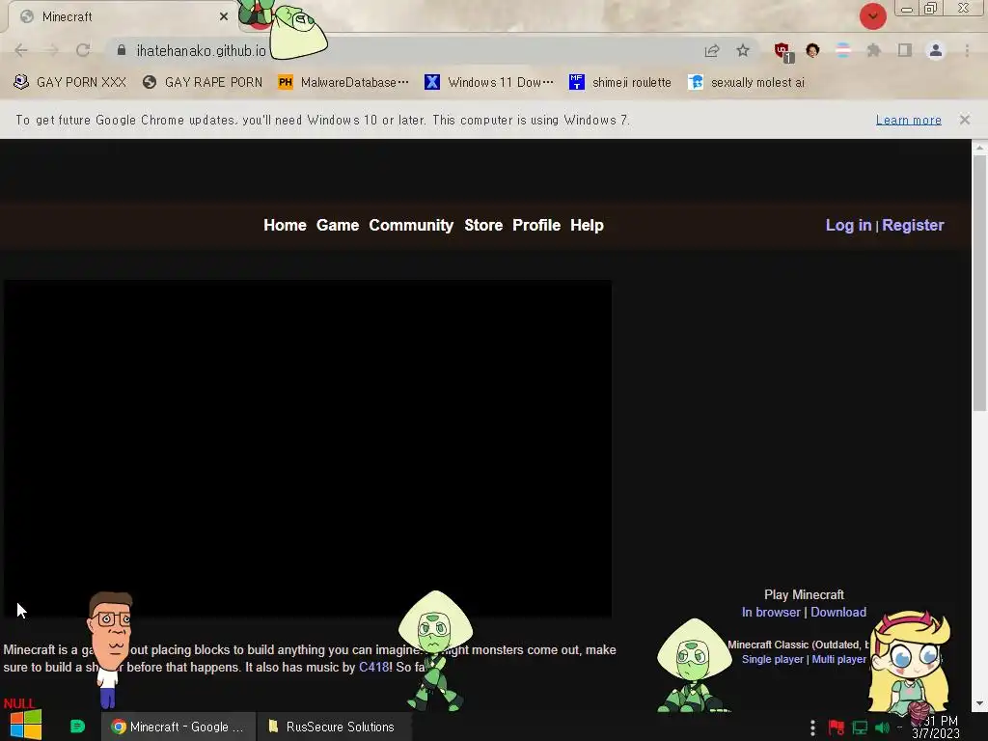Select Single player for Minecraft Classic
This screenshot has height=741, width=988.
[773, 659]
